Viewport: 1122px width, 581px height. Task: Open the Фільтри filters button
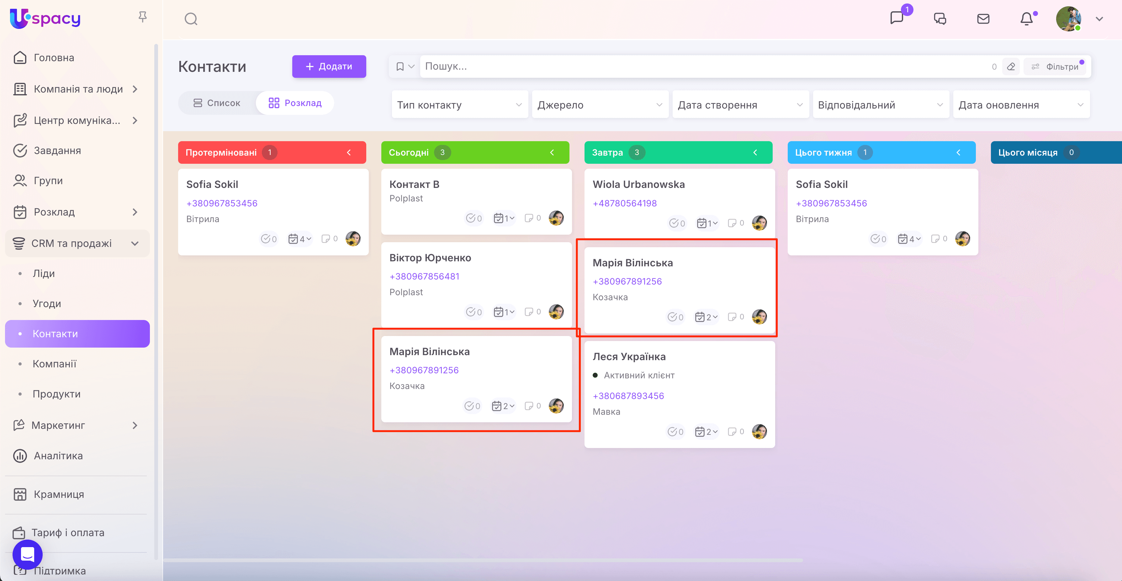[x=1055, y=66]
